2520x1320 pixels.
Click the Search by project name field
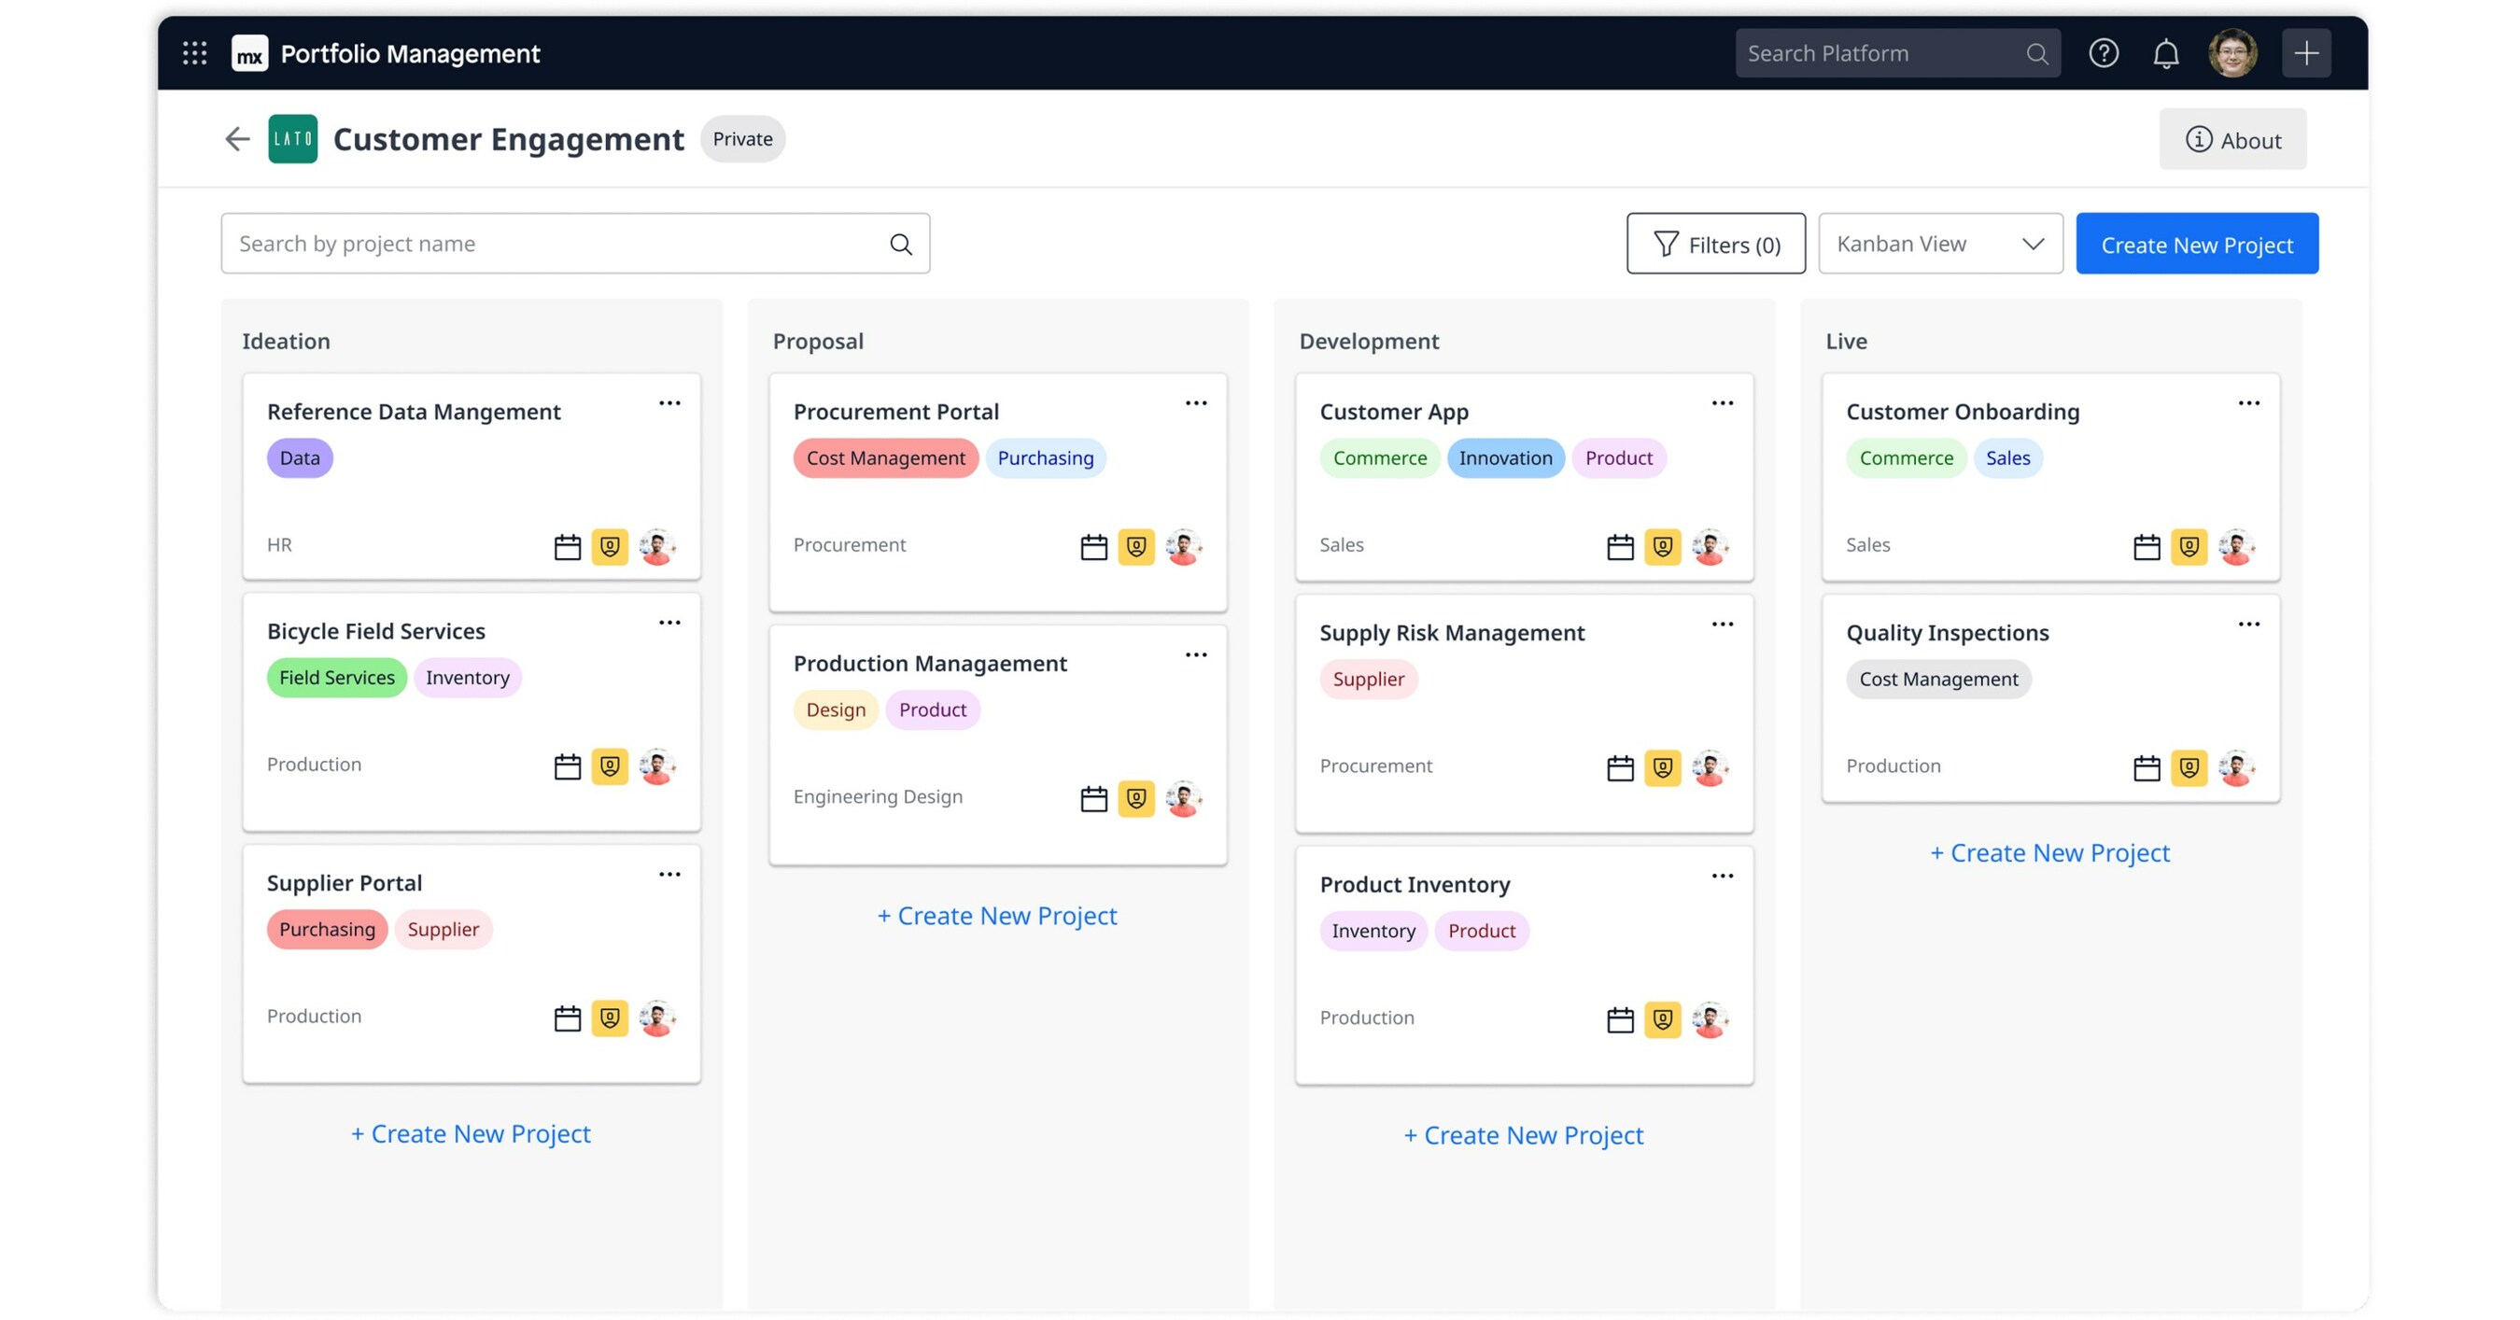(x=548, y=244)
